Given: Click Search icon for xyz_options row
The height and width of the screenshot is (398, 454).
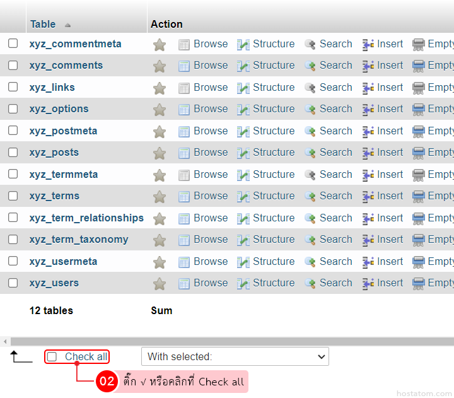Looking at the screenshot, I should 310,110.
